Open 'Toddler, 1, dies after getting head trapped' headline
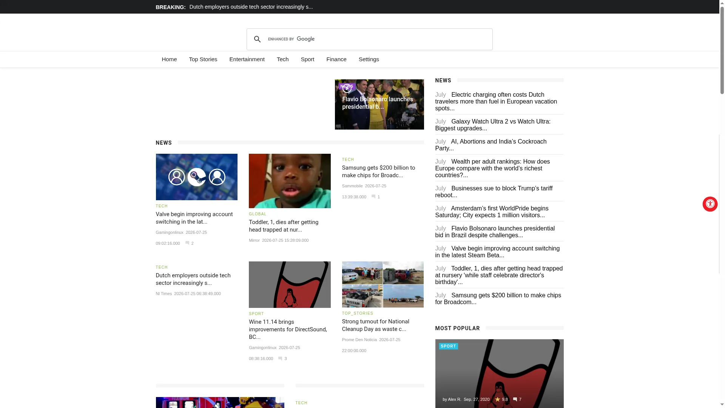 (x=284, y=226)
